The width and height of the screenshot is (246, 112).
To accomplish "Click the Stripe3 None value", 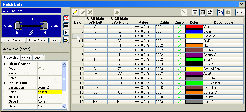I will pos(50,106).
